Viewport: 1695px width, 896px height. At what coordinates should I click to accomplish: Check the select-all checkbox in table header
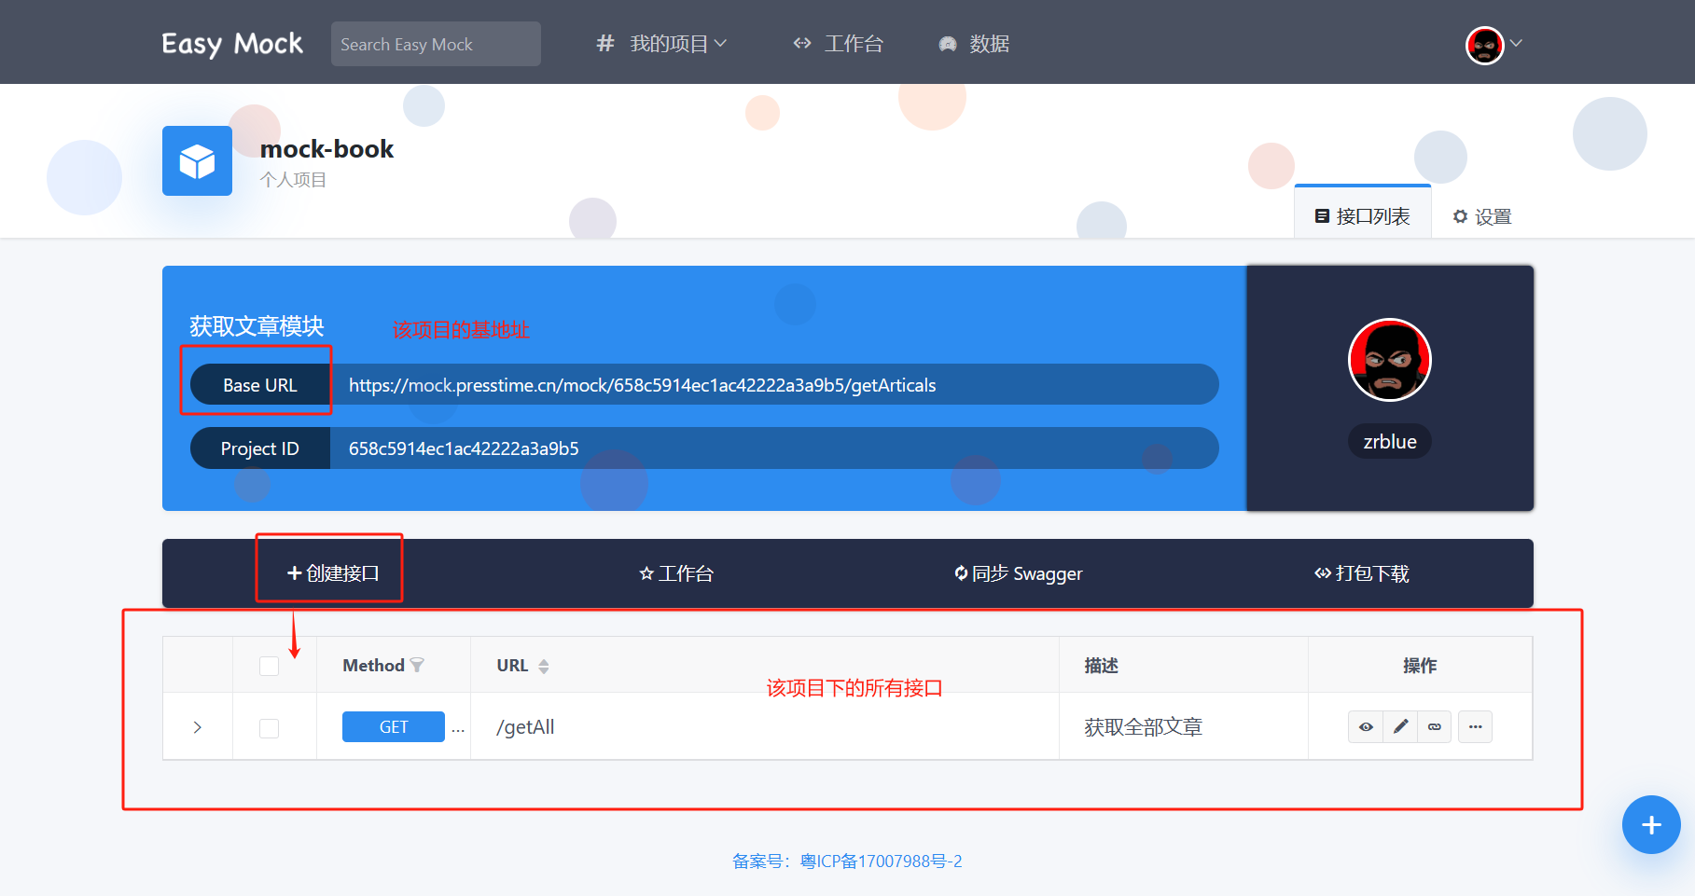(269, 665)
